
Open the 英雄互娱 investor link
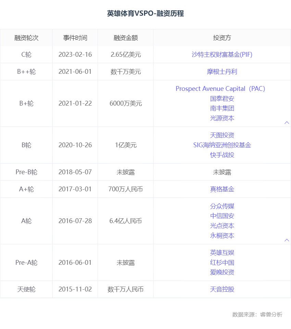pos(222,252)
